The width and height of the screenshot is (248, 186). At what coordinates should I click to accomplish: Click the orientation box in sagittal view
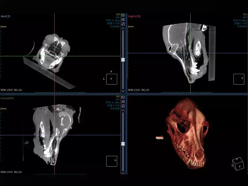tap(239, 79)
